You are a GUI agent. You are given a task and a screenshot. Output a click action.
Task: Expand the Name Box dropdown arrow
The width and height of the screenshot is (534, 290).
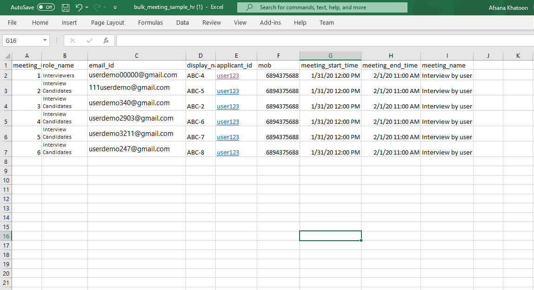45,40
